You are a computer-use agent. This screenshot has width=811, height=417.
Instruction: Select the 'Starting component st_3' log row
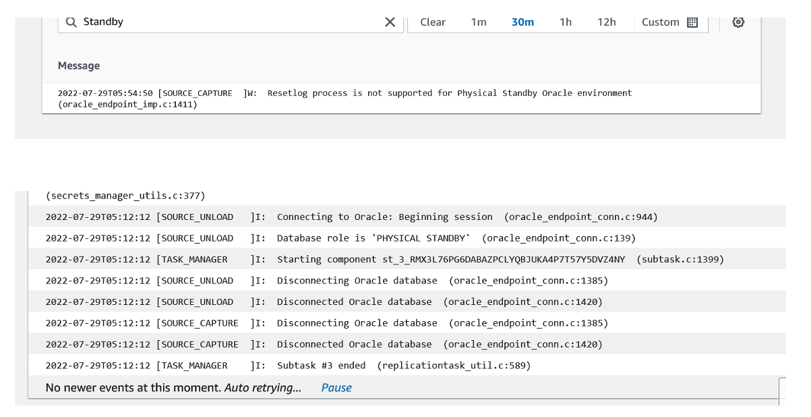[384, 259]
